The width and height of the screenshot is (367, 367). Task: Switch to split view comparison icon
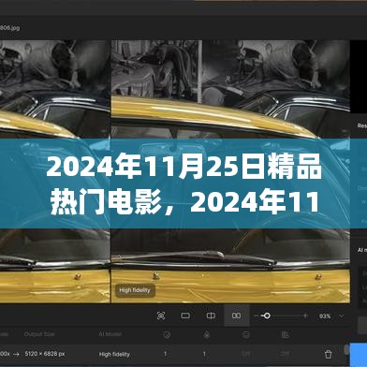211,316
